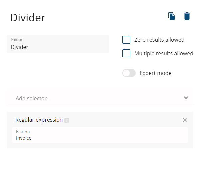Screen dimensions: 201x186
Task: Click the help icon beside Regular expression
Action: [x=67, y=120]
